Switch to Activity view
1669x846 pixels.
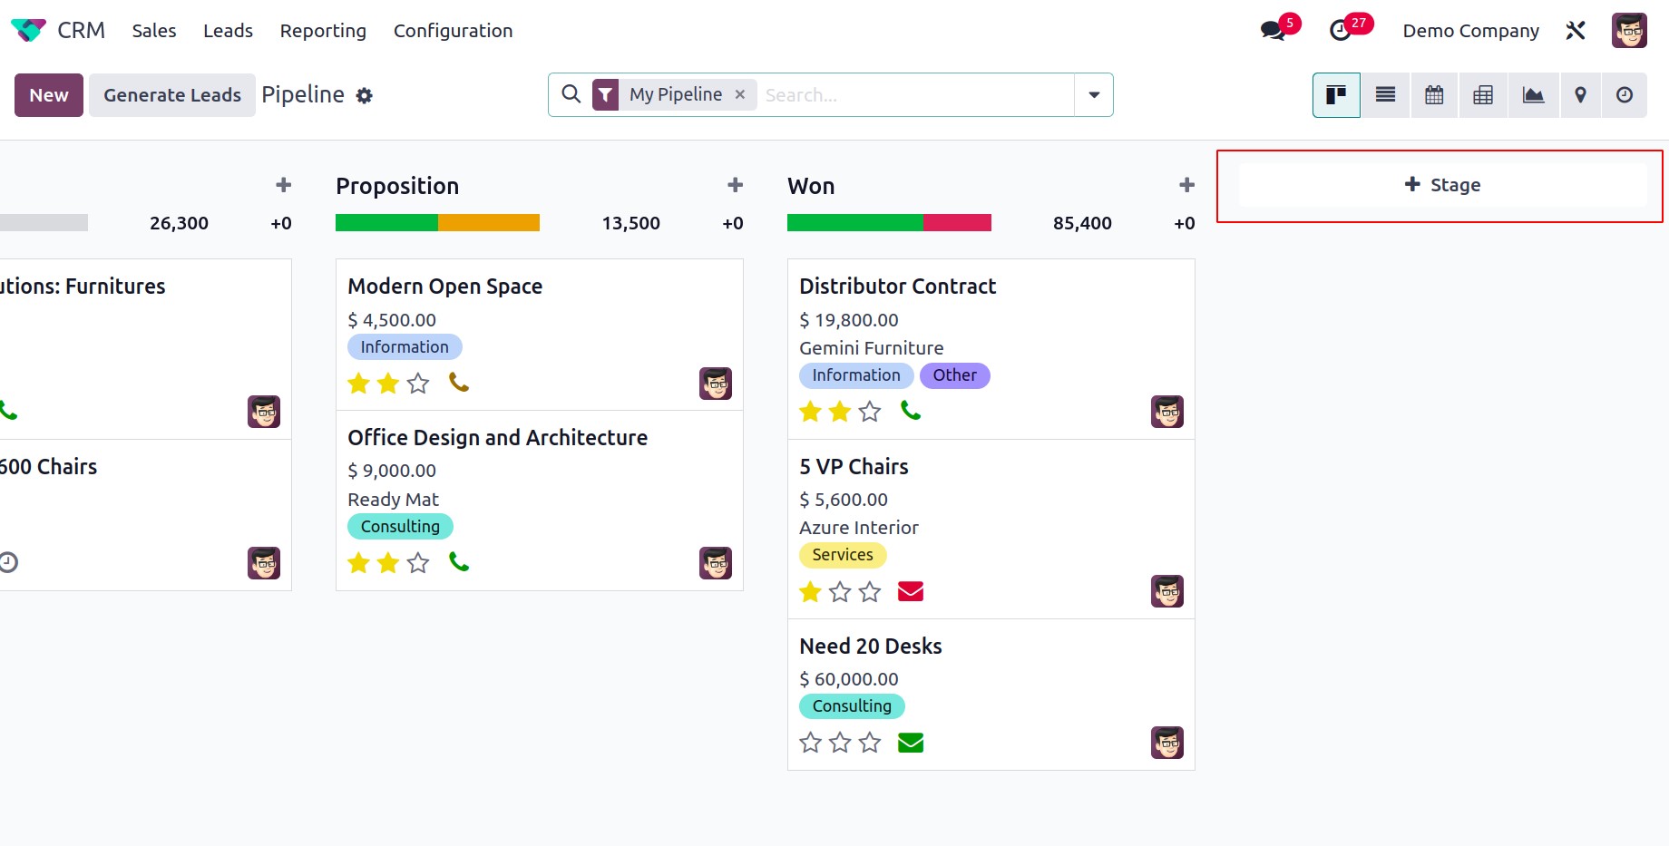tap(1625, 95)
